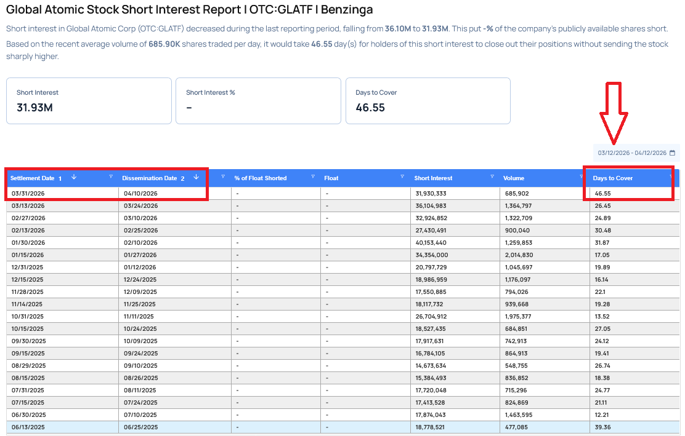Select the Short Interest % summary card
Screen dimensions: 685x436
pyautogui.click(x=258, y=101)
